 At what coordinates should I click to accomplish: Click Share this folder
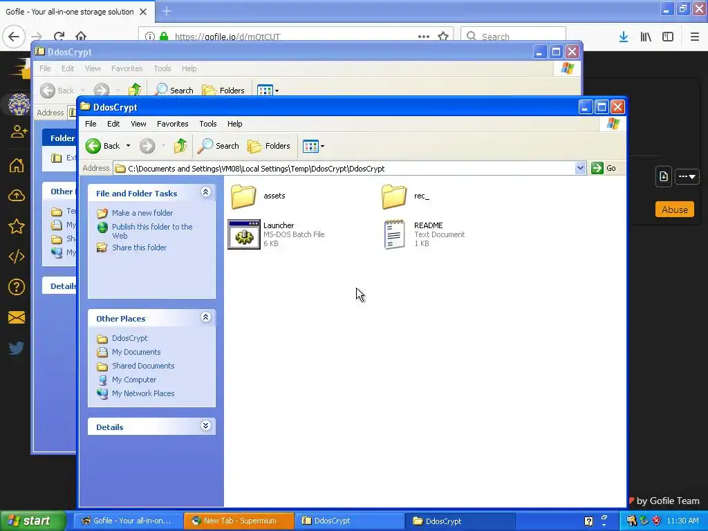click(x=139, y=248)
